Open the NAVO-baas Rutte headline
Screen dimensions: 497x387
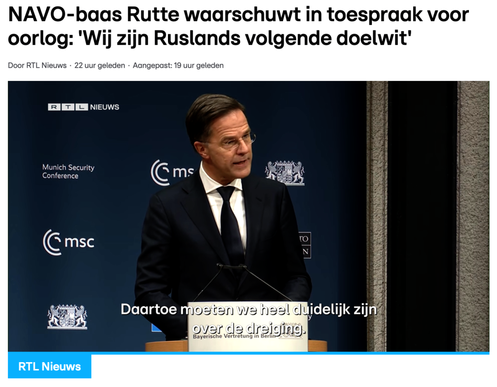click(238, 26)
